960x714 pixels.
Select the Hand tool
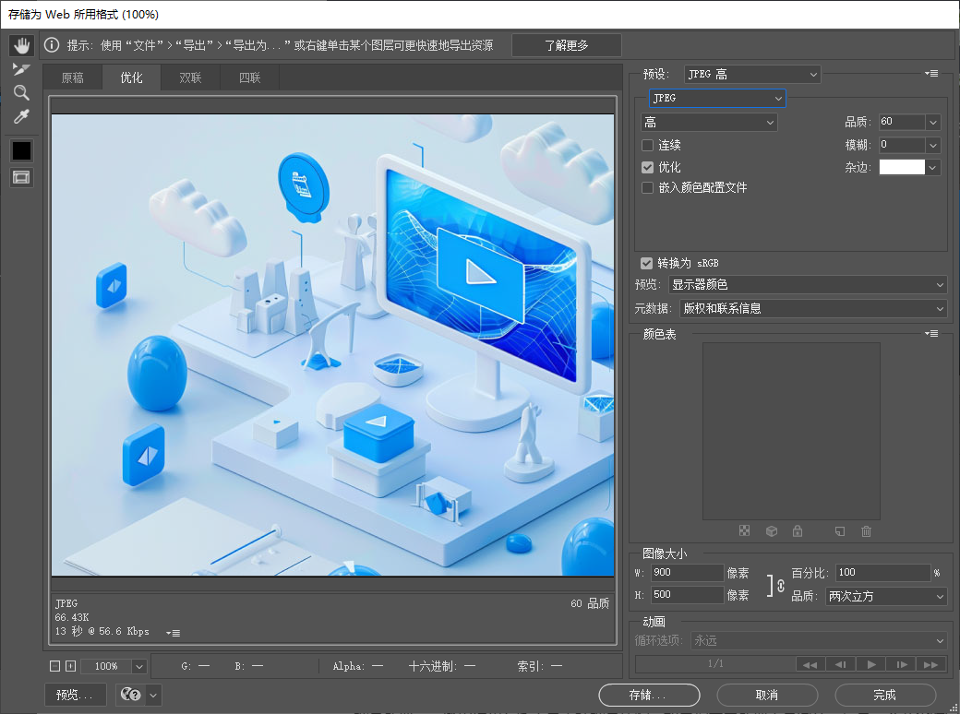click(21, 44)
